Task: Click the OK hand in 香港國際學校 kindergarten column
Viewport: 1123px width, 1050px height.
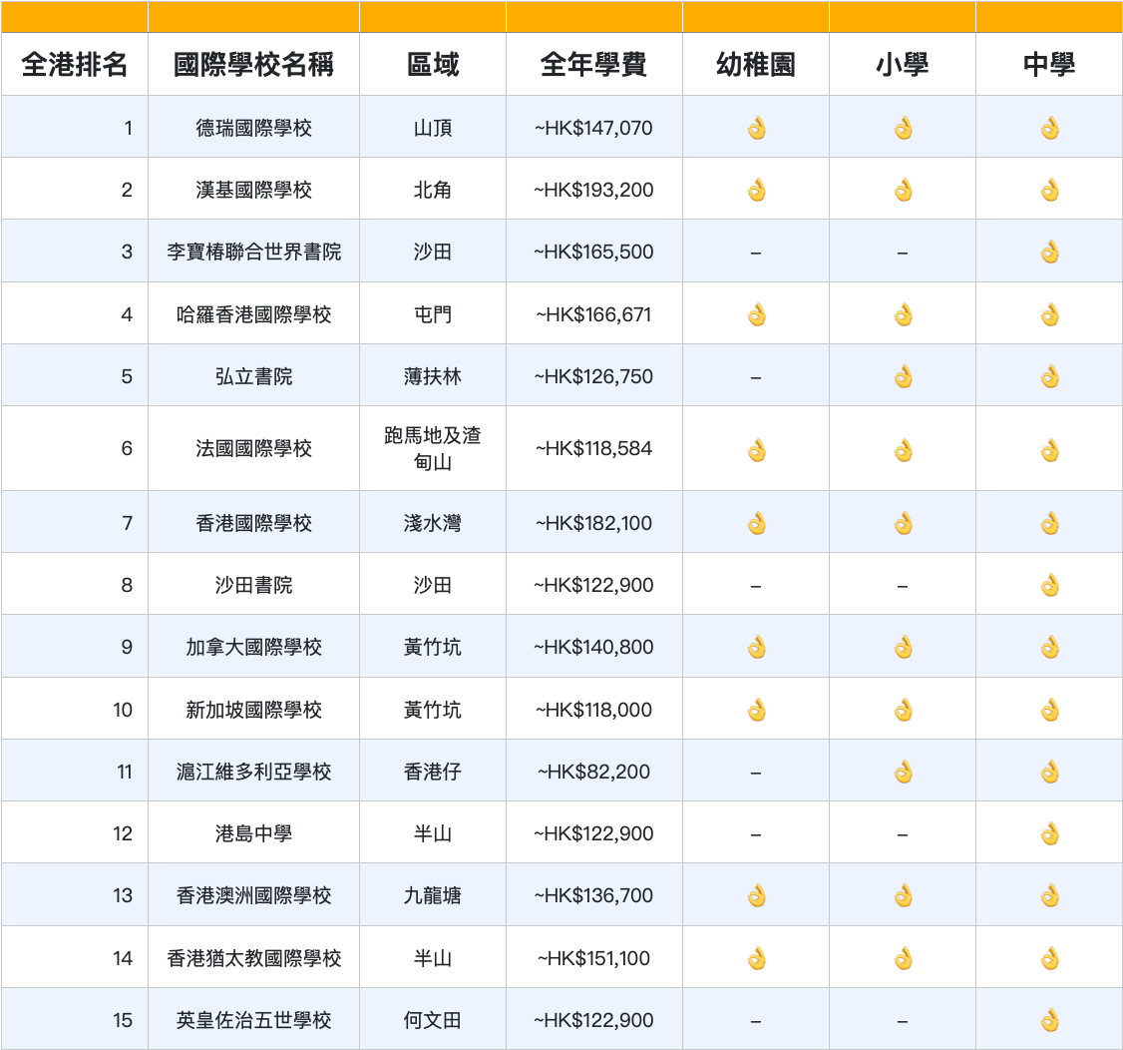Action: 756,524
